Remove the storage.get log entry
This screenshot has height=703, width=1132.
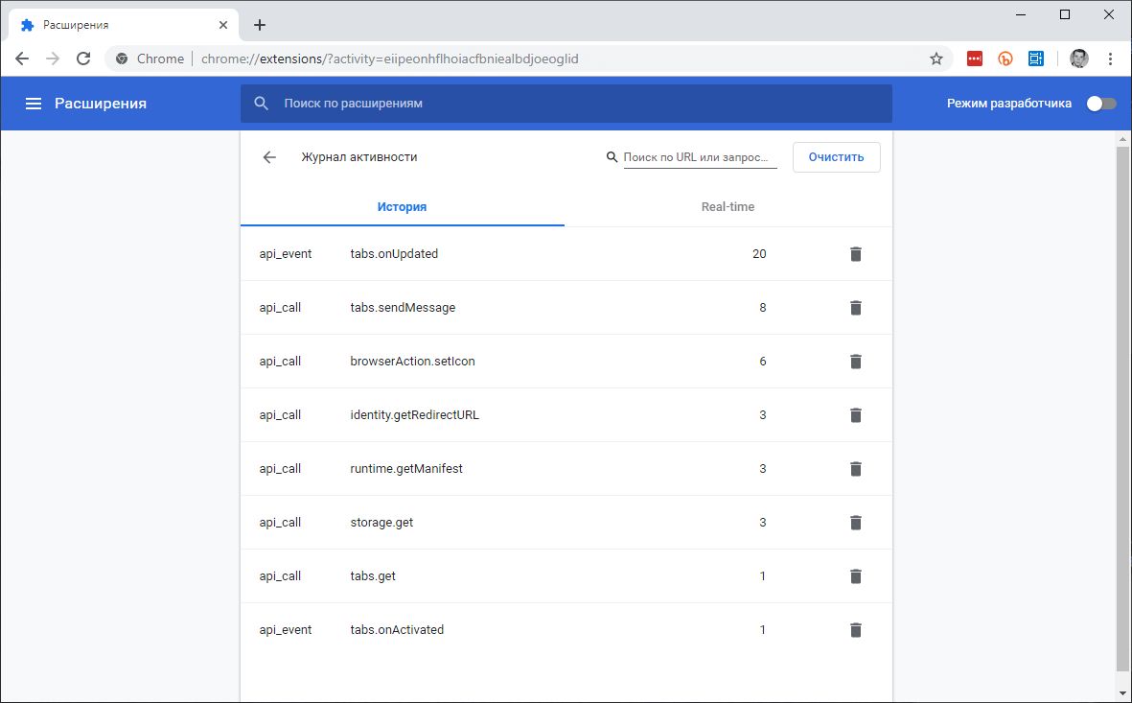[856, 523]
